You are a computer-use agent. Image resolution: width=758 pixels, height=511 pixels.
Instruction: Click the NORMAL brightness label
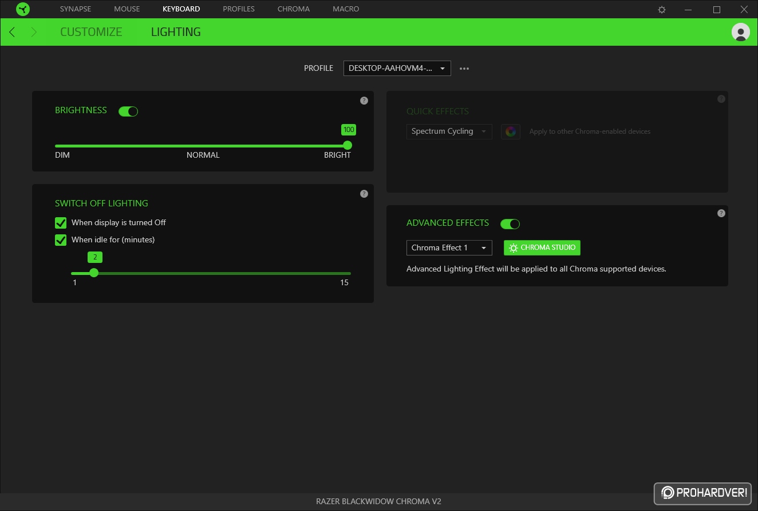[x=203, y=155]
